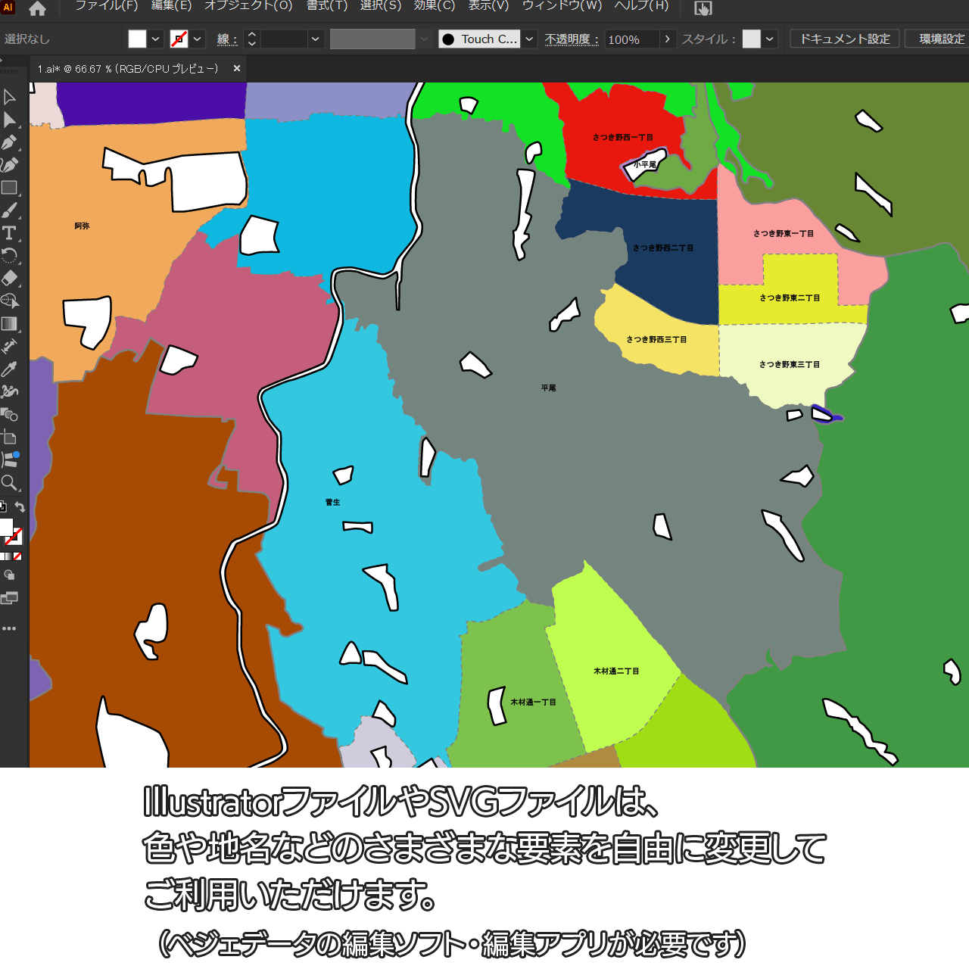Swap fill and stroke colors
Image resolution: width=969 pixels, height=969 pixels.
20,507
